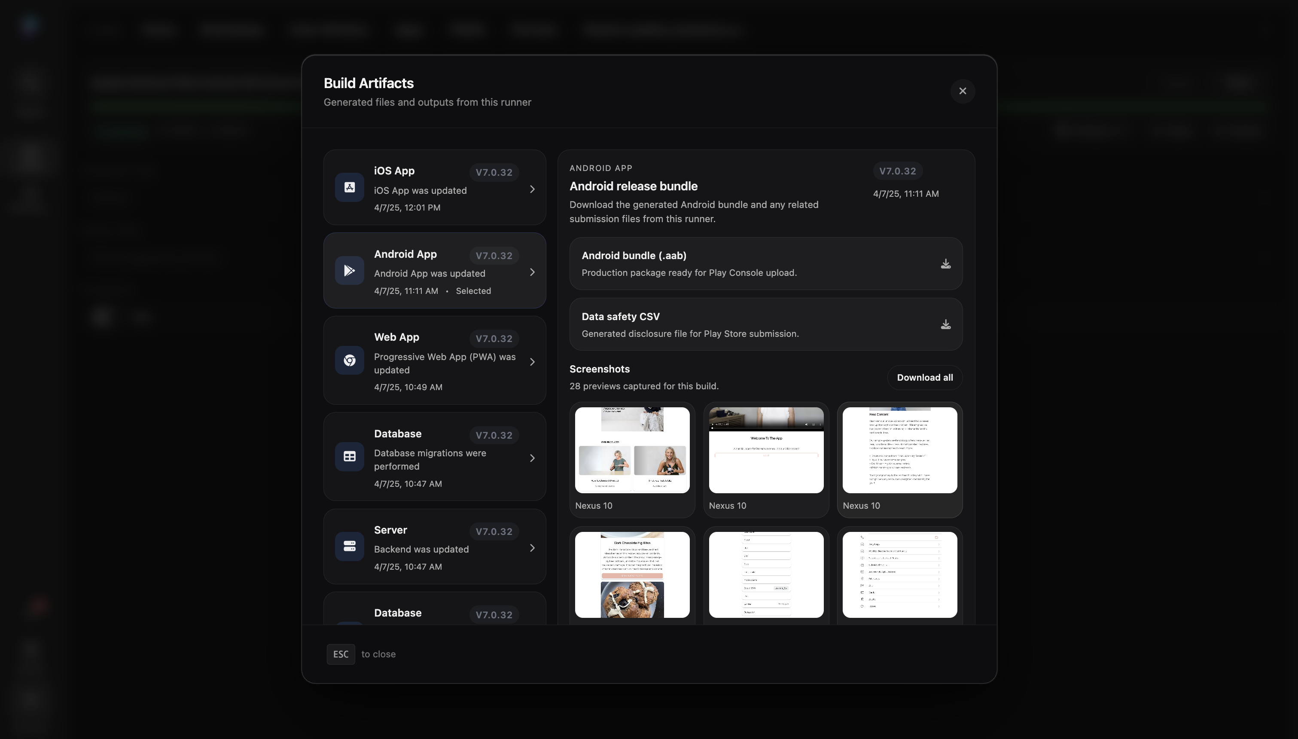The width and height of the screenshot is (1298, 739).
Task: Click the Web App Chrome icon
Action: [350, 360]
